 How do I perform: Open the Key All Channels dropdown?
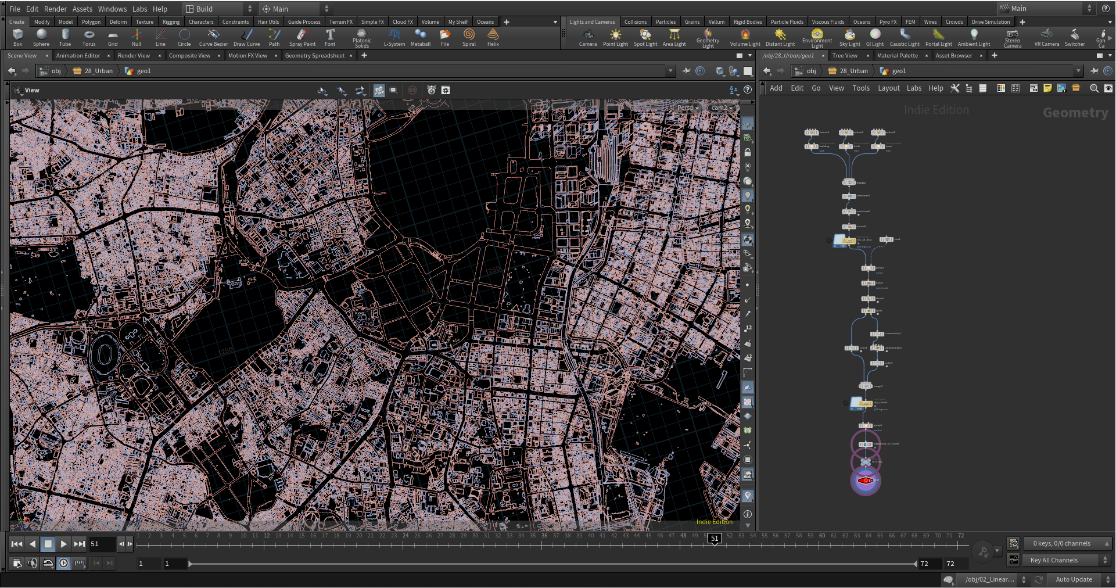(1067, 560)
